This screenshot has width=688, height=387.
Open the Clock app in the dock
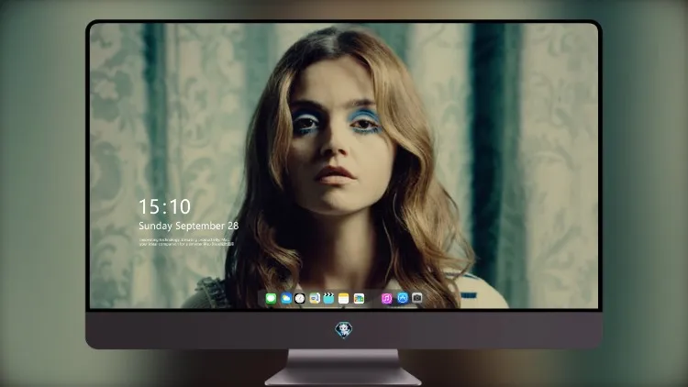coord(300,298)
